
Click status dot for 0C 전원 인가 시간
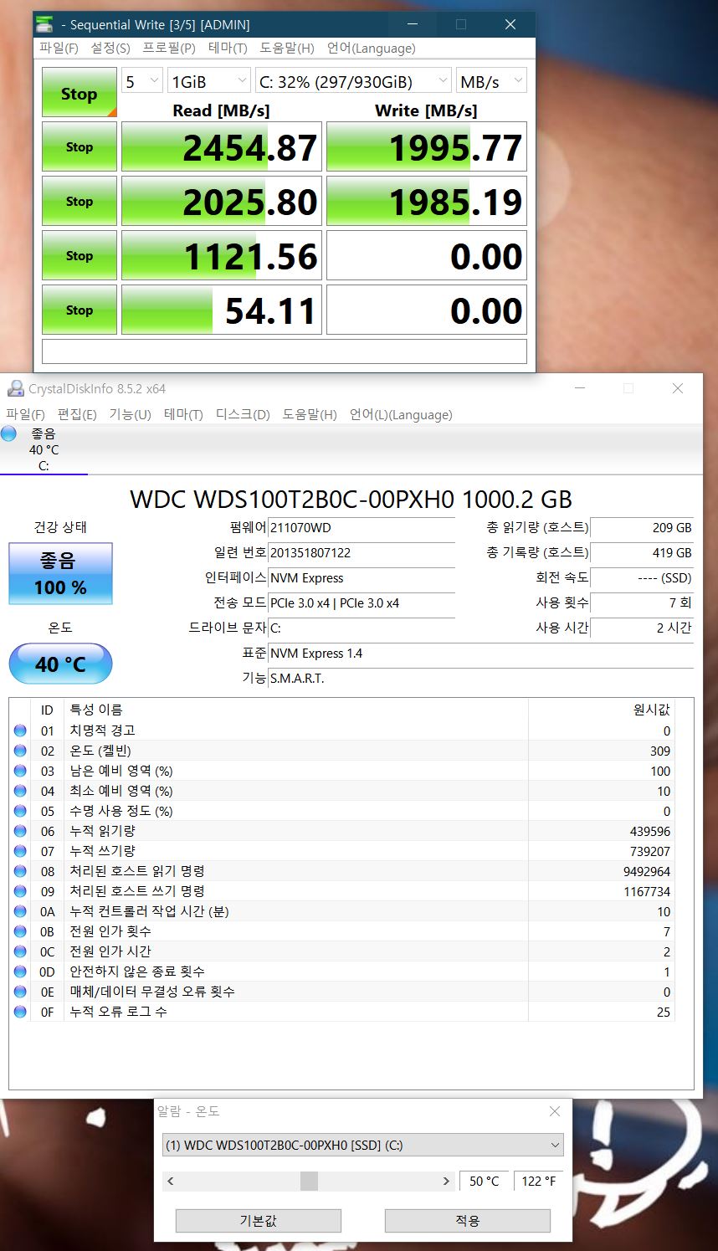[21, 951]
